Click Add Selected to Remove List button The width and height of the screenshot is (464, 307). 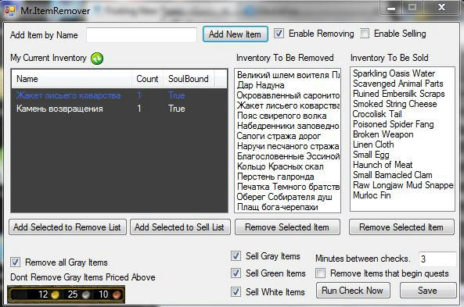[x=67, y=227]
